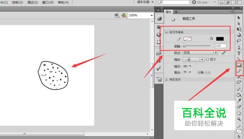Image resolution: width=244 pixels, height=139 pixels.
Task: Select the Deco tool
Action: click(239, 82)
